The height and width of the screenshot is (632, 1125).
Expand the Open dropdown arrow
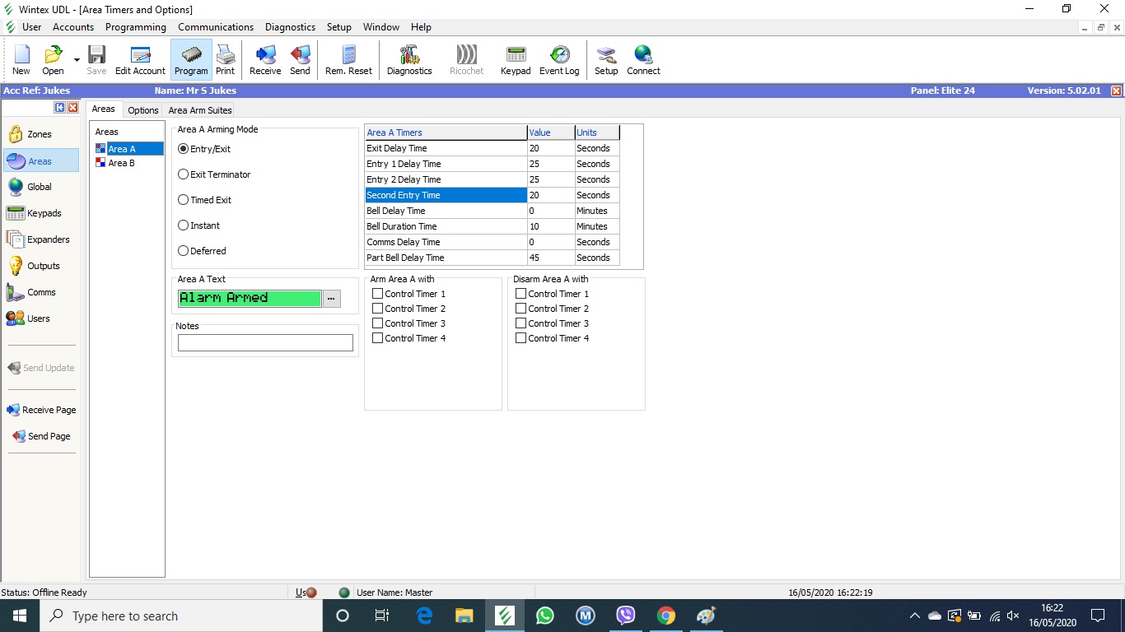coord(77,60)
